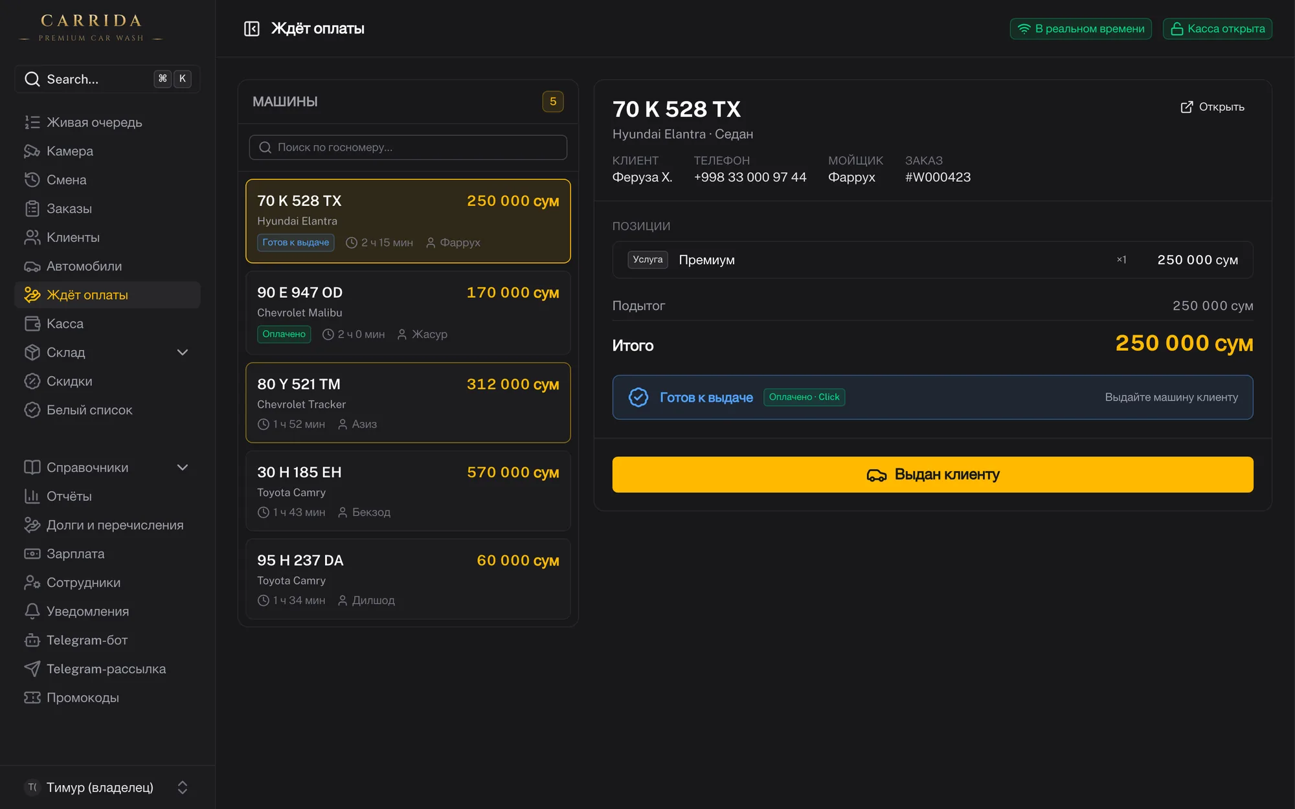Click В реальном времени status badge
The width and height of the screenshot is (1295, 809).
point(1081,28)
